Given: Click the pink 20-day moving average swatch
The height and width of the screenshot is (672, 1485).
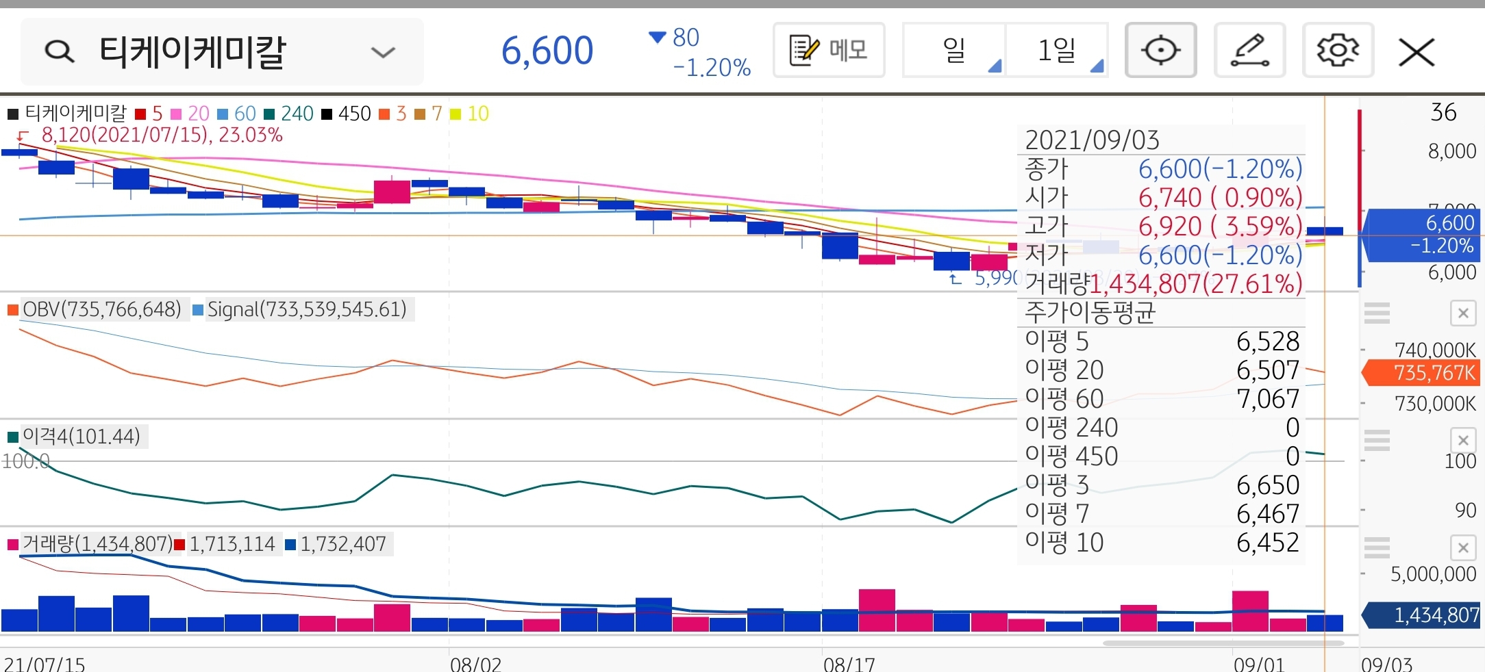Looking at the screenshot, I should 176,114.
